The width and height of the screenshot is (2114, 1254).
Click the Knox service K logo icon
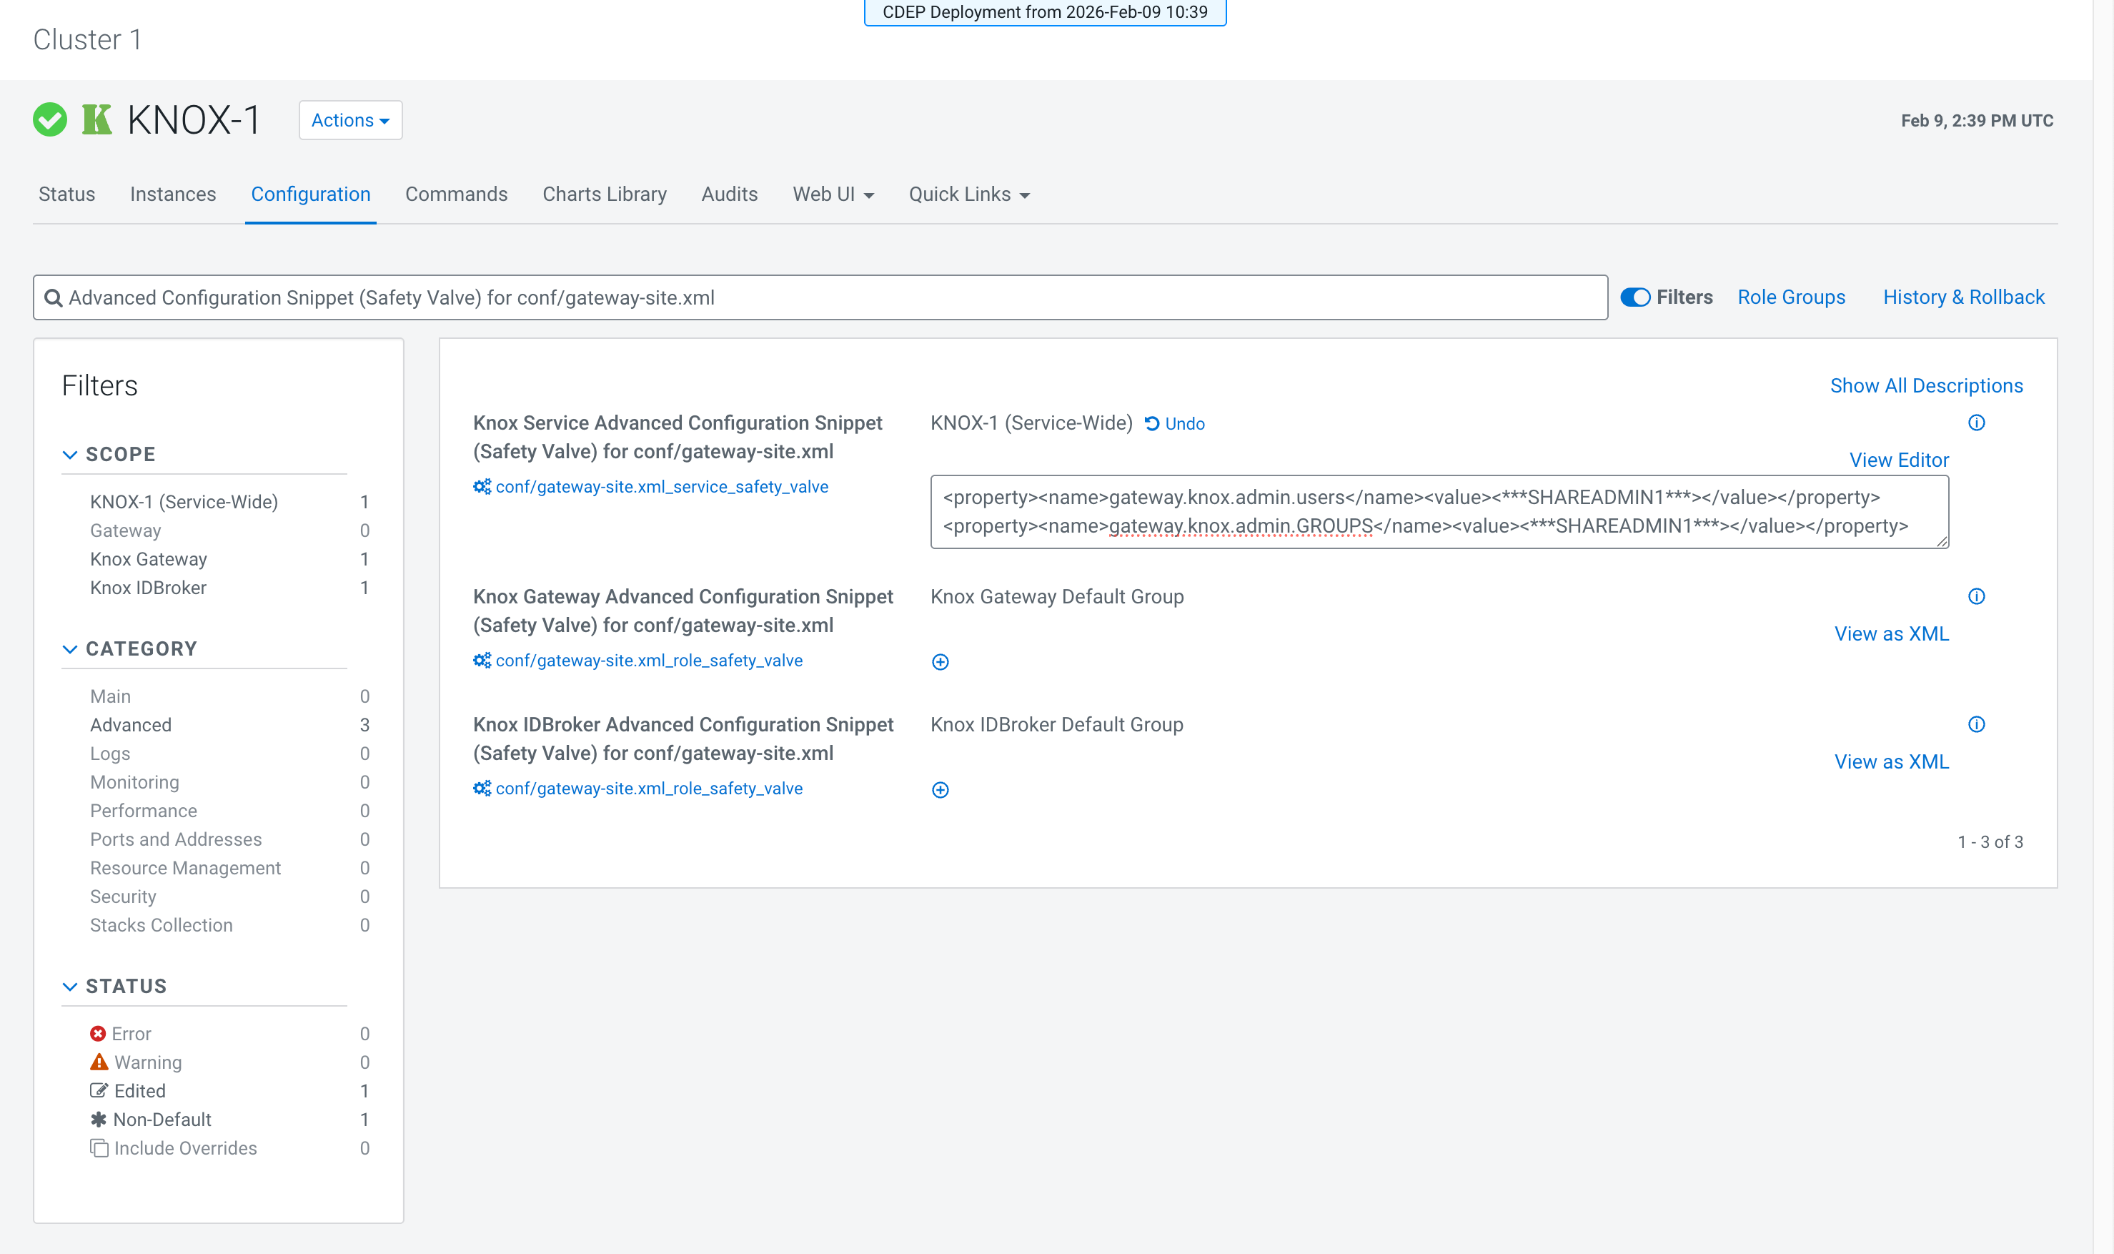pos(97,120)
